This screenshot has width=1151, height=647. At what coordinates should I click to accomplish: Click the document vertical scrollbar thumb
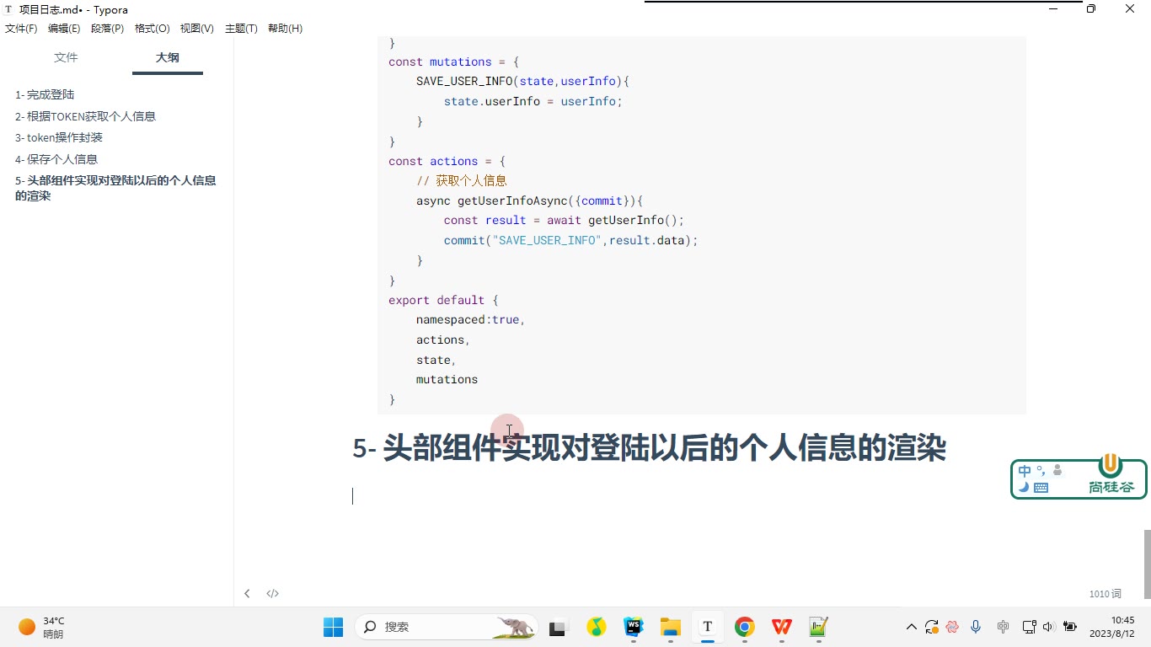[x=1147, y=564]
